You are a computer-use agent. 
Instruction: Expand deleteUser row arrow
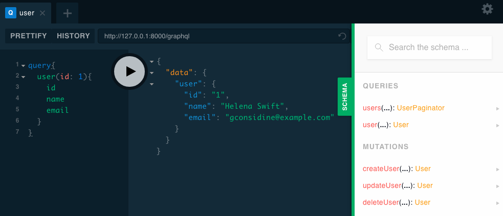pyautogui.click(x=497, y=203)
